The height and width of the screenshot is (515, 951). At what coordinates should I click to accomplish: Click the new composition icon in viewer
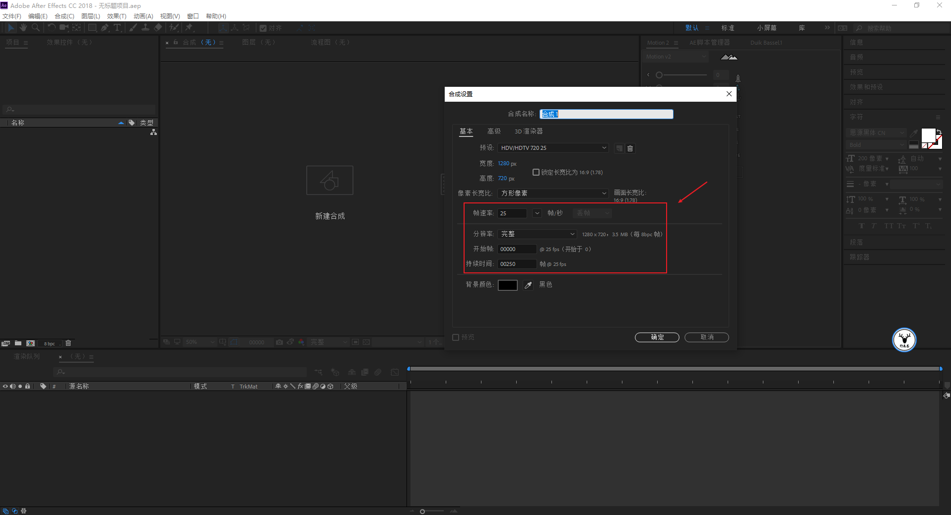click(x=330, y=181)
